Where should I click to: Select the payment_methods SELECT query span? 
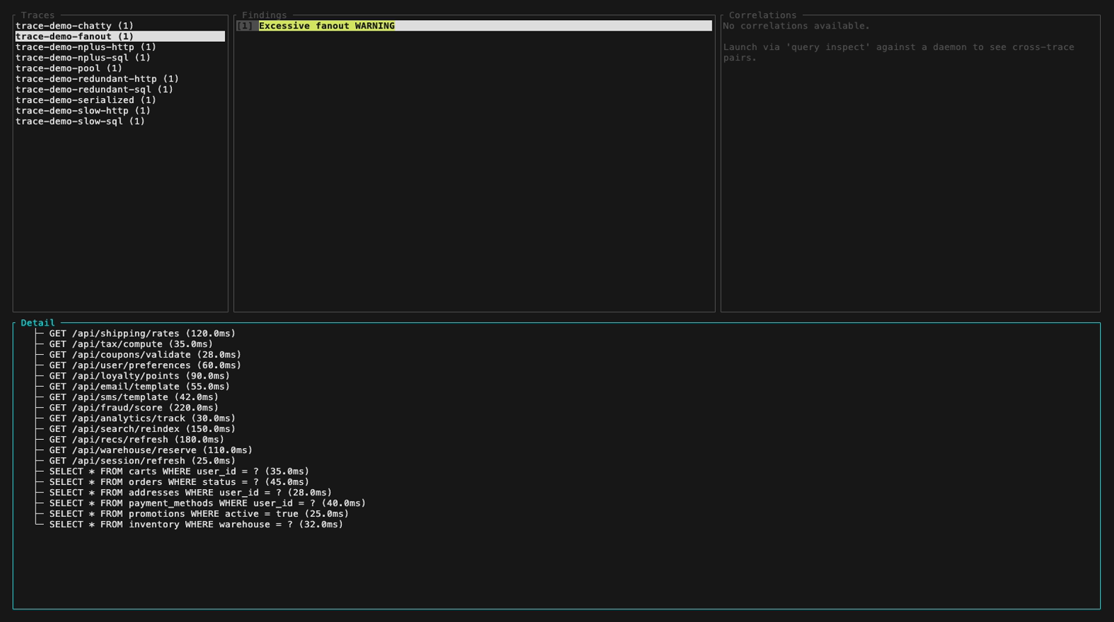207,503
